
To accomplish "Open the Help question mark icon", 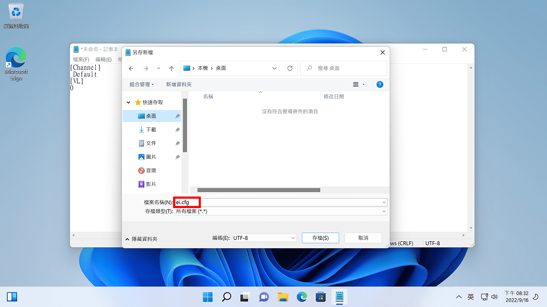I will click(x=379, y=84).
